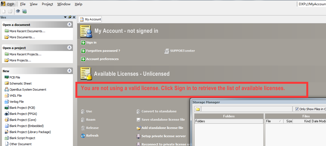Click Convert to standalone option
Viewport: 326px width, 146px height.
[x=159, y=111]
